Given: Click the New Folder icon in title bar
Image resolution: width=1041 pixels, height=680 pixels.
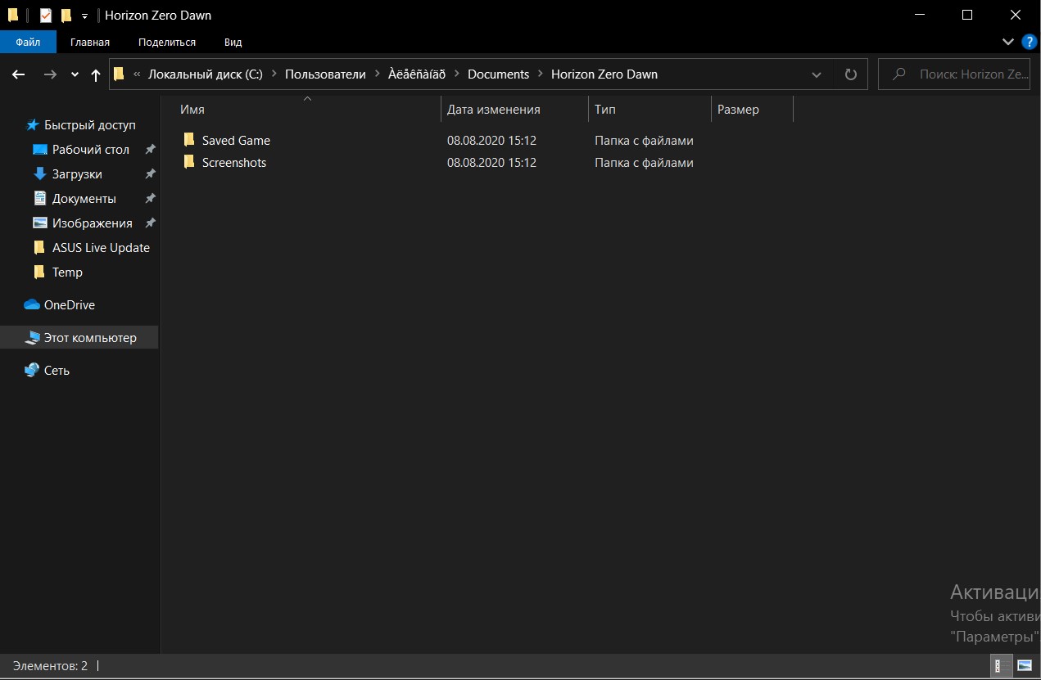Looking at the screenshot, I should click(x=66, y=15).
